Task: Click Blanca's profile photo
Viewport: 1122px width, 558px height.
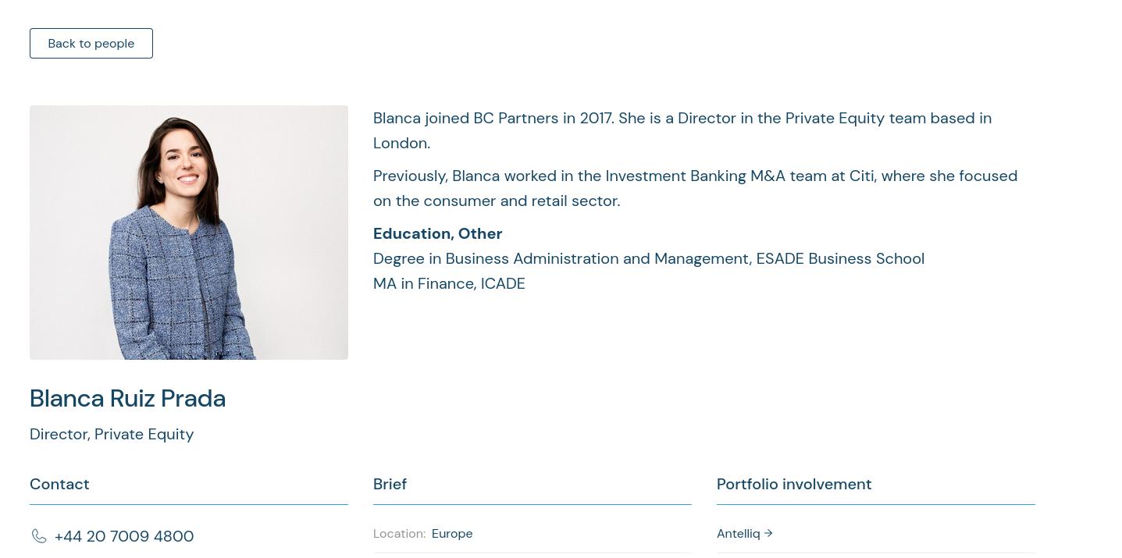Action: (189, 233)
